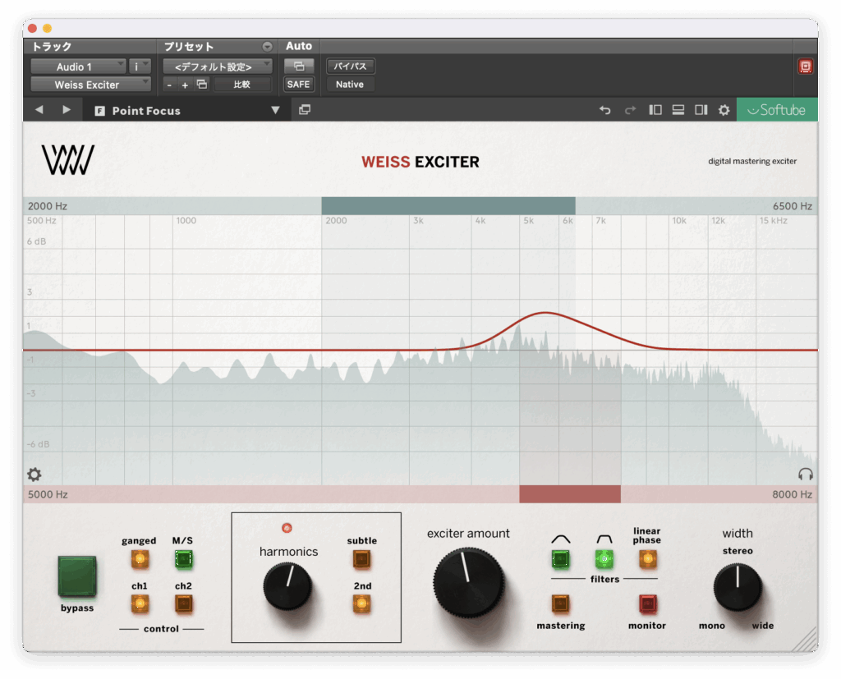Viewport: 841px width, 679px height.
Task: Click the 5000 Hz lower band value
Action: tap(48, 494)
